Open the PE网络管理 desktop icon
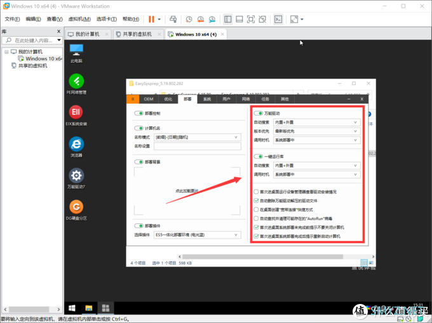This screenshot has width=432, height=323. point(76,84)
